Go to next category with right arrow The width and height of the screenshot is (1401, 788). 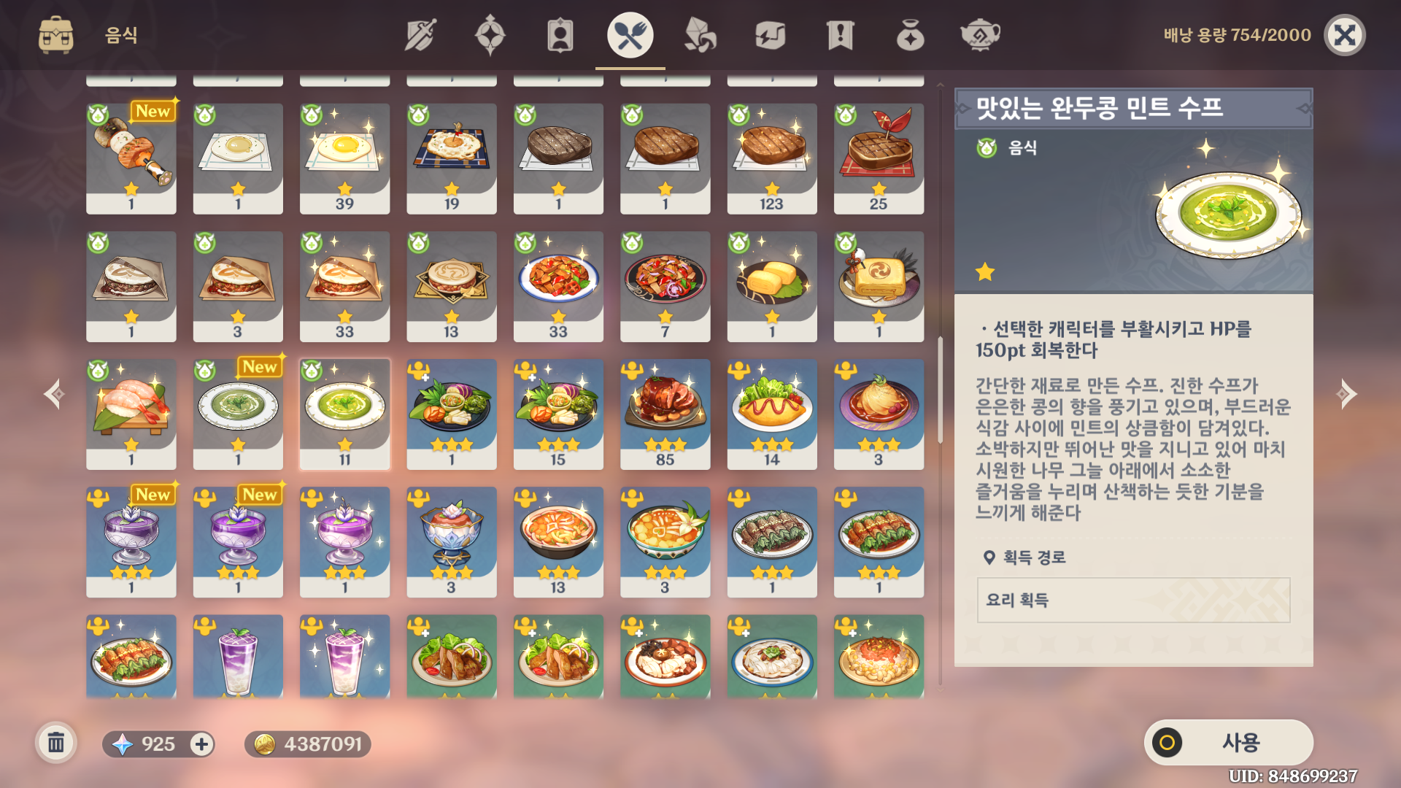pyautogui.click(x=1346, y=394)
